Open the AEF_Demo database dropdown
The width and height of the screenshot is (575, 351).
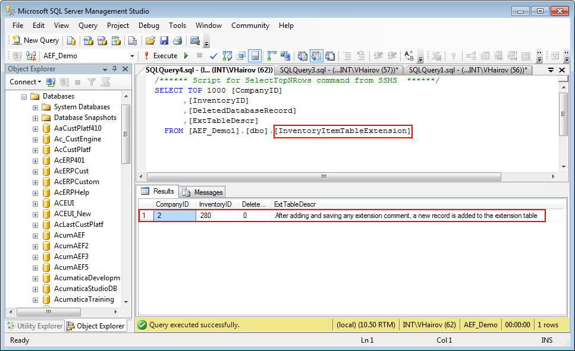click(132, 56)
